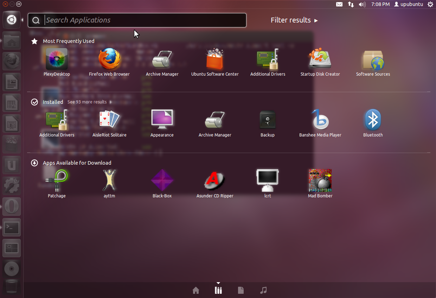Select Patchage app available for download
Screen dimensions: 436x298
tap(57, 184)
